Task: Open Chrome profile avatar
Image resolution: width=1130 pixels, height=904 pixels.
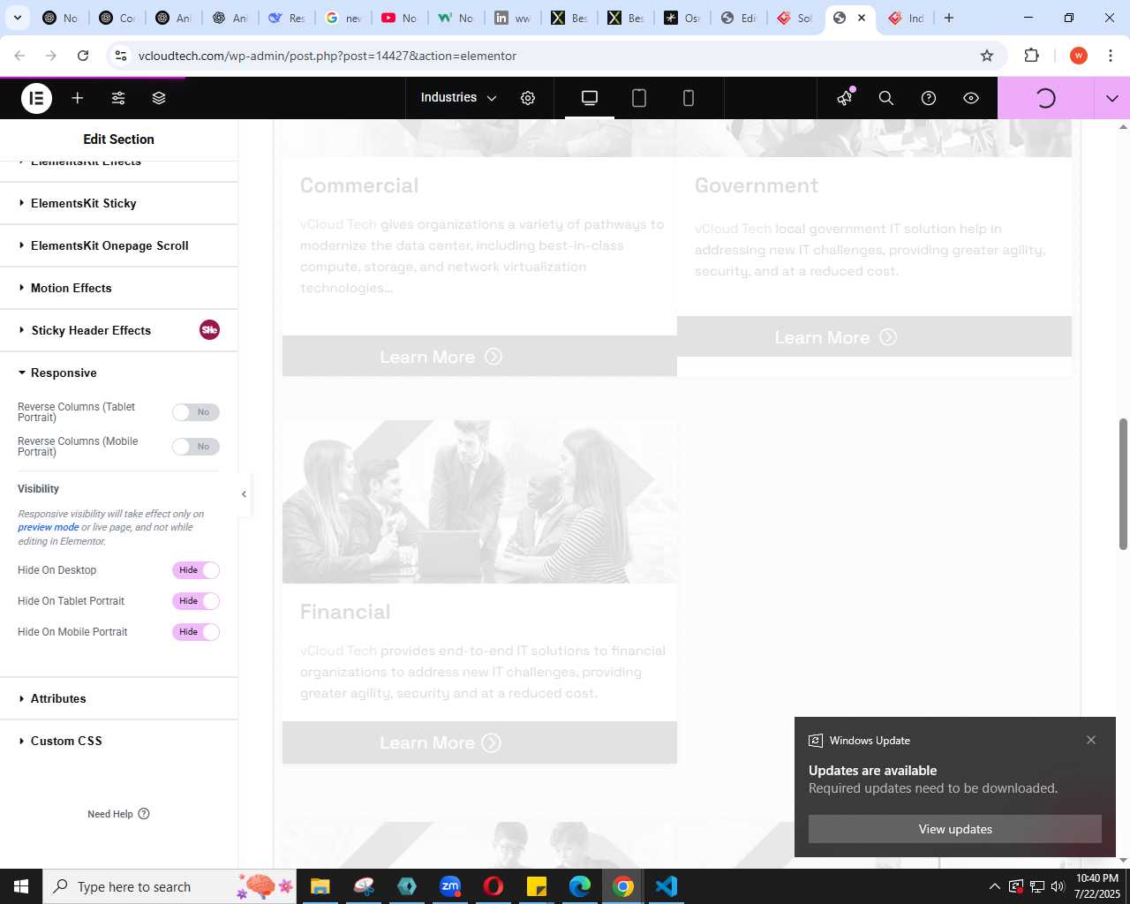Action: 1078,56
